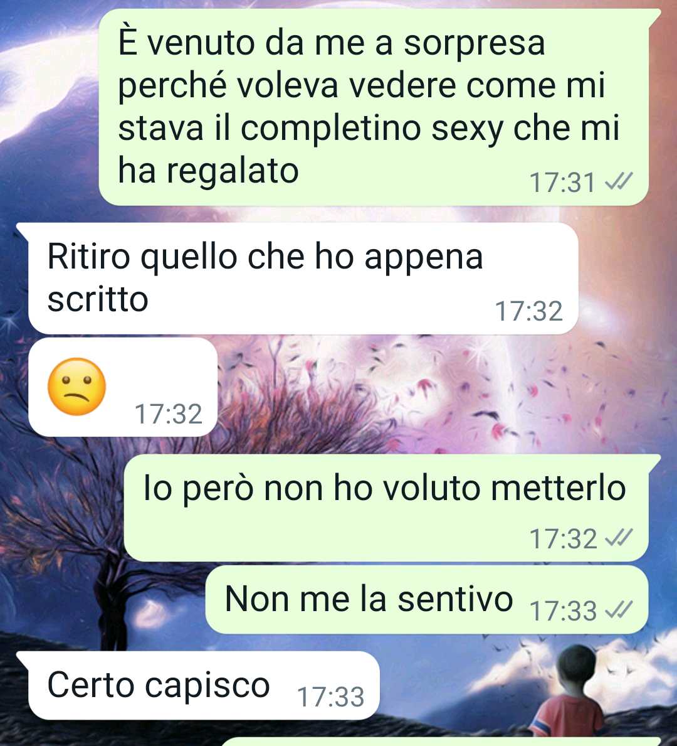Image resolution: width=677 pixels, height=746 pixels.
Task: Tap read-receipt checkmarks beside 17:31
Action: click(619, 182)
